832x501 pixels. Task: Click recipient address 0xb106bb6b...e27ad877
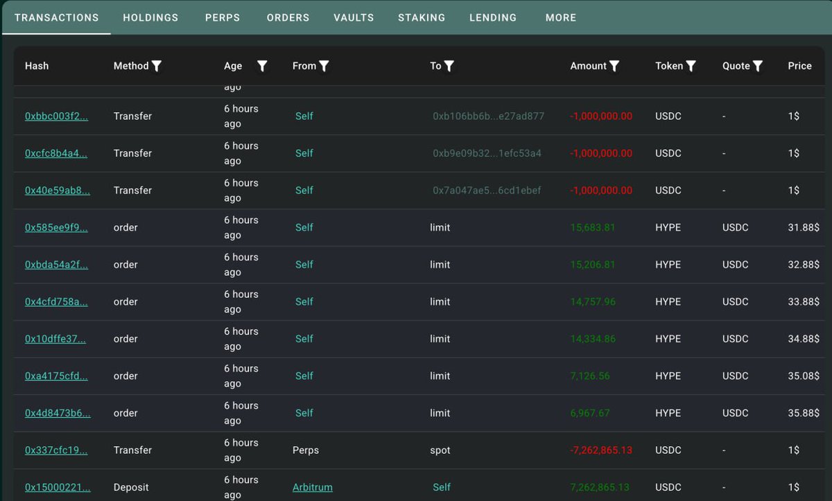tap(489, 116)
